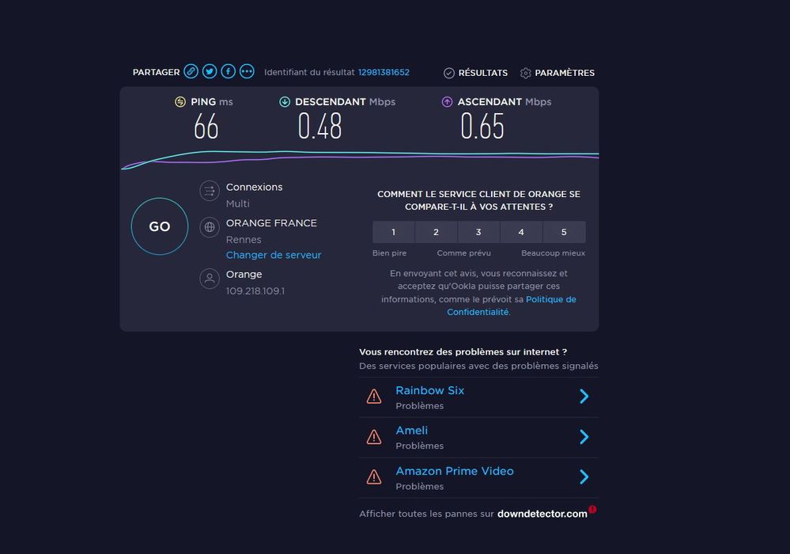The height and width of the screenshot is (554, 790).
Task: Click the globe icon beside ORANGE FRANCE
Action: point(210,227)
